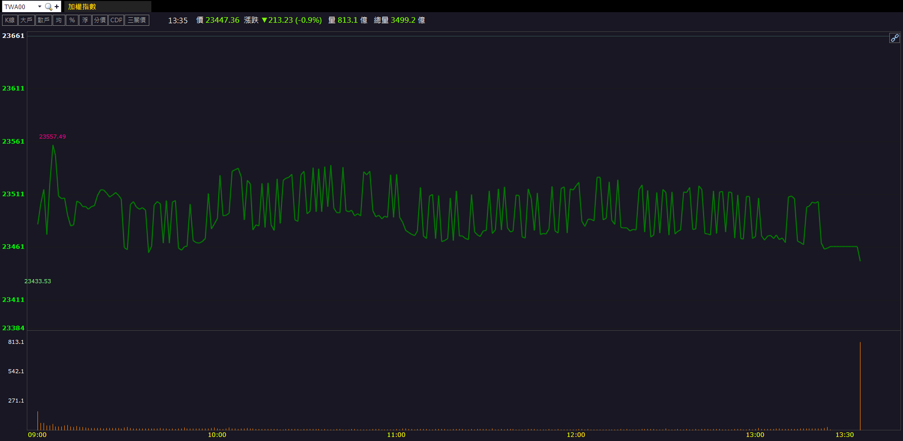Click the magnifier search icon

click(x=49, y=7)
